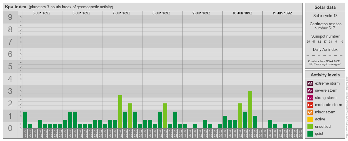Click sunspot value 57
Viewport: 348px width, 141px height.
pyautogui.click(x=314, y=42)
